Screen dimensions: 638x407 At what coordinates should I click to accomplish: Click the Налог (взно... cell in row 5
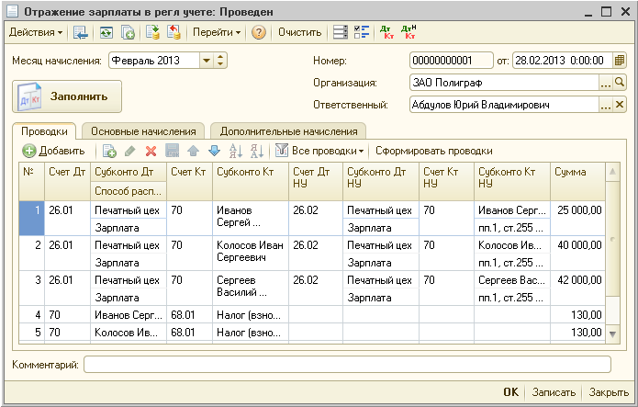pos(251,333)
